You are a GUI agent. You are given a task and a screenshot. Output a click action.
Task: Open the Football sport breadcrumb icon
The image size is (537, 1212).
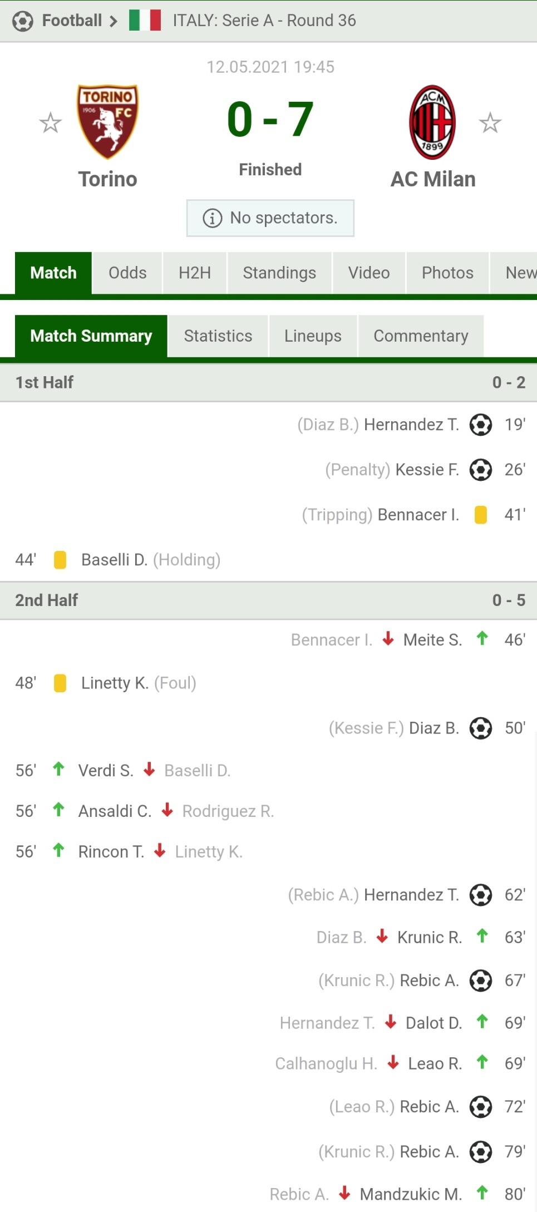(x=23, y=21)
